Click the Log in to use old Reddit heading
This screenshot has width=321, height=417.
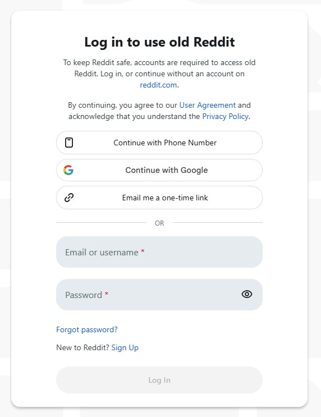(x=159, y=42)
